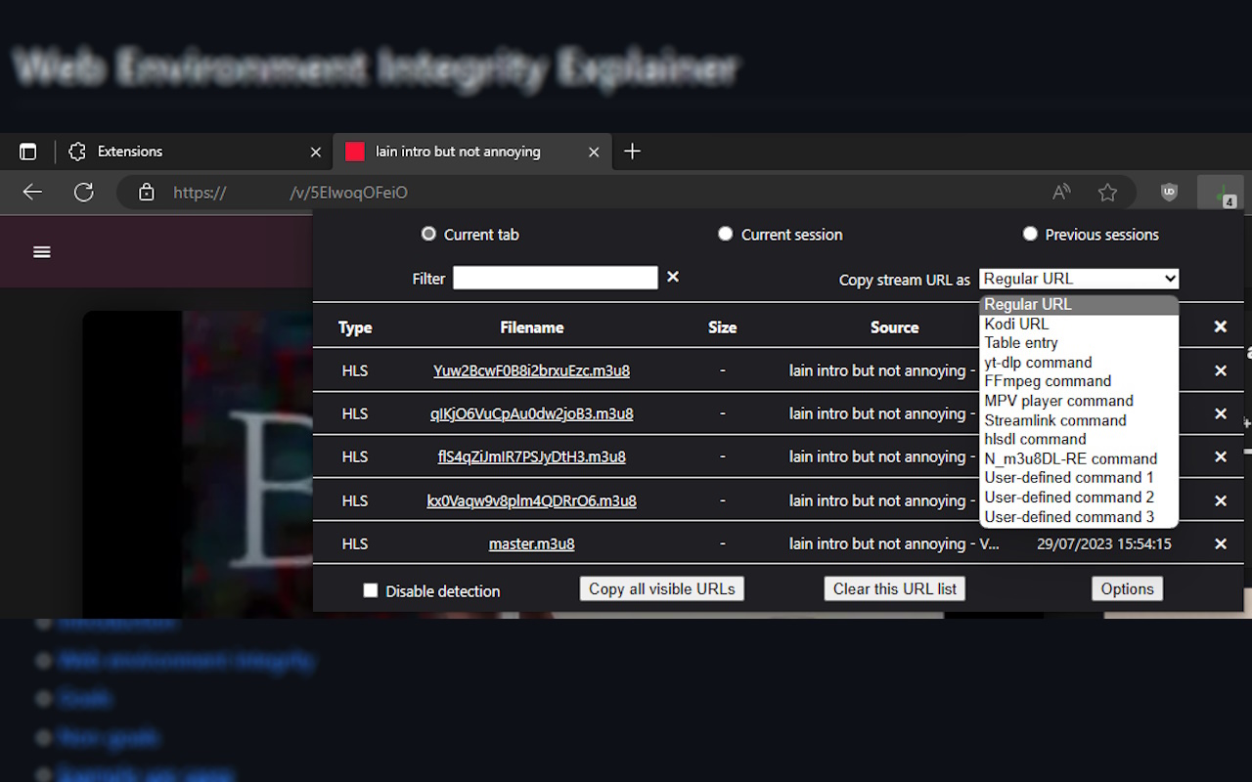Viewport: 1252px width, 782px height.
Task: Click the Stream Detector extension icon with badge 4
Action: 1221,192
